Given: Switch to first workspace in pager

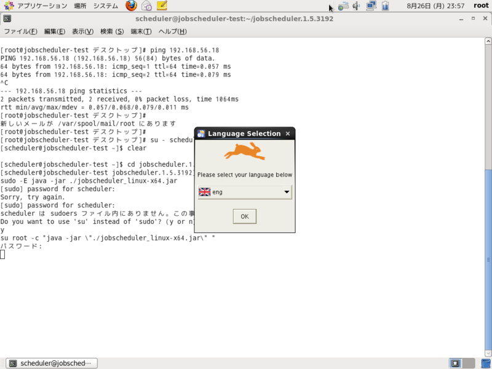Looking at the screenshot, I should (x=455, y=363).
